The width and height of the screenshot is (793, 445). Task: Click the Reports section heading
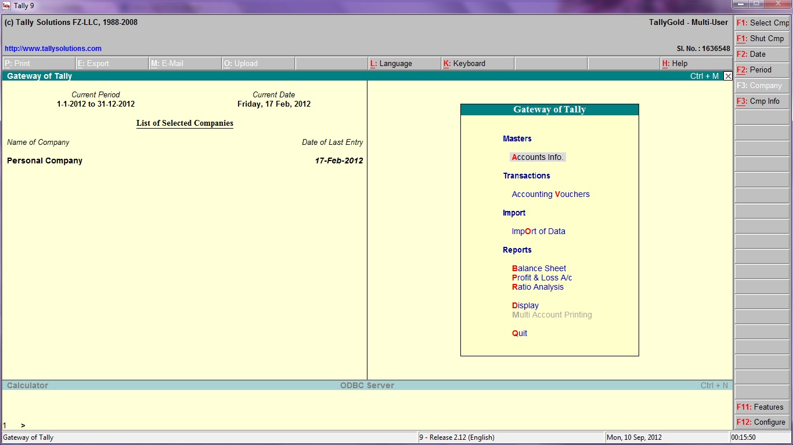coord(517,250)
